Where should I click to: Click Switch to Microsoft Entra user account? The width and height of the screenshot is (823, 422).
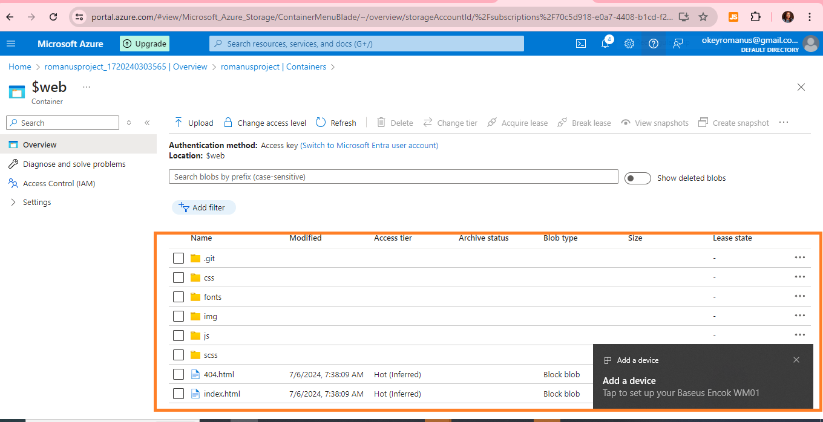pos(369,145)
